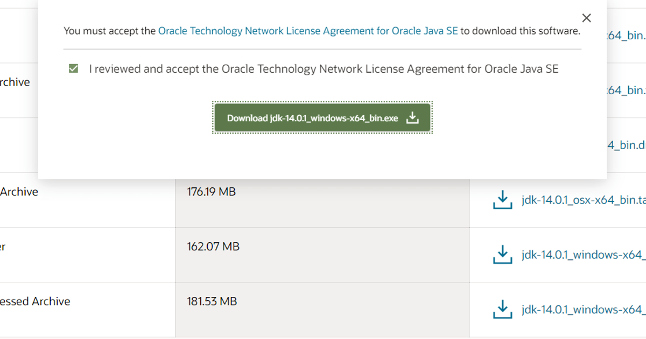Open the Oracle Technology Network License Agreement link
Screen dimensions: 646x339
pos(308,31)
